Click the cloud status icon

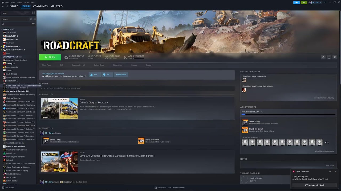(x=66, y=57)
